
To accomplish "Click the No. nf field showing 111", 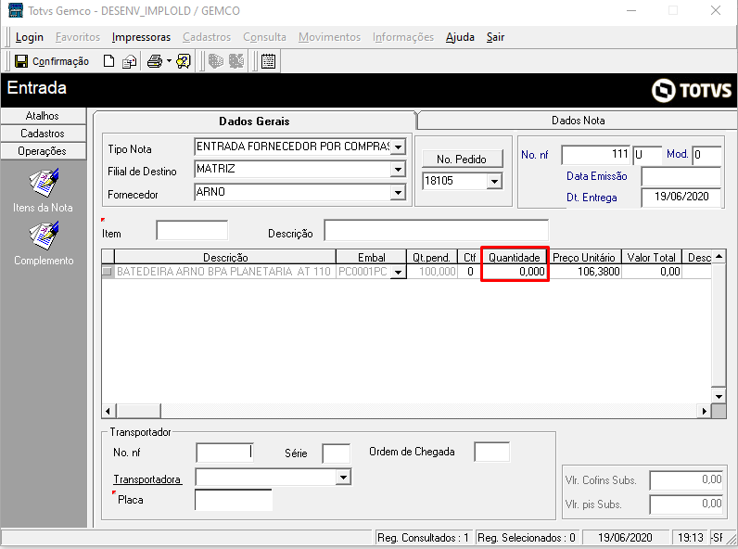I will point(596,155).
